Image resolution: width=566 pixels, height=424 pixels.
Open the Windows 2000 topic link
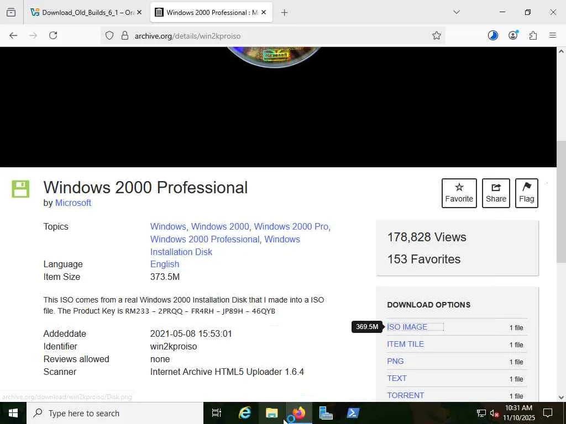coord(220,227)
